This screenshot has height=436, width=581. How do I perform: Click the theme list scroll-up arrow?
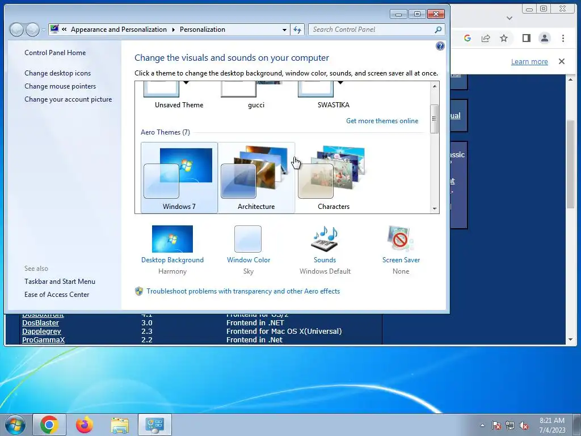click(x=435, y=86)
